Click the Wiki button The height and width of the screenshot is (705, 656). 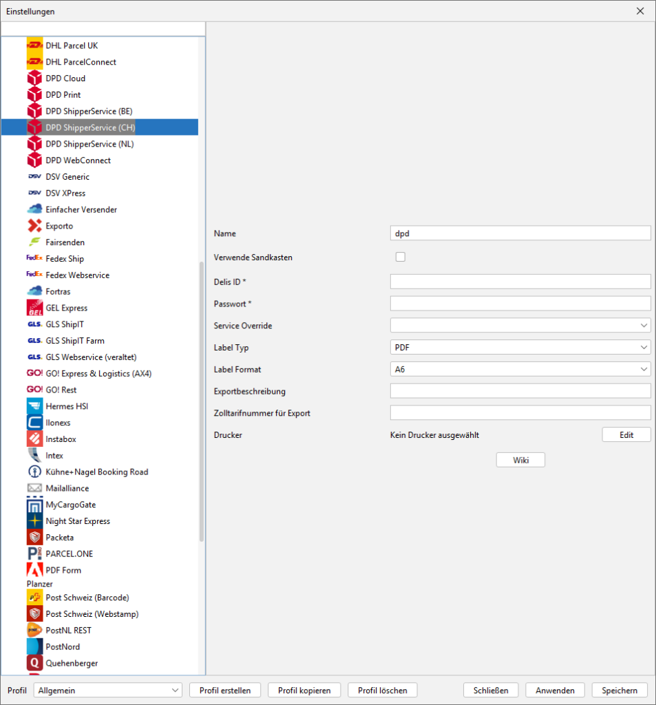[520, 460]
